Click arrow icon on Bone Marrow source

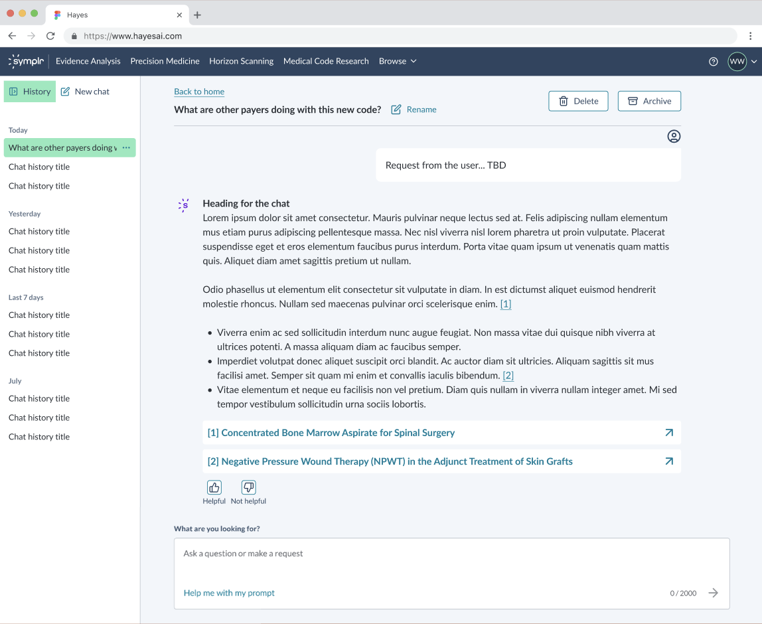point(669,433)
